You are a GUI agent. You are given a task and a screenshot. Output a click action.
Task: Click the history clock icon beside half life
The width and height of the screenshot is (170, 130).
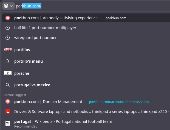pyautogui.click(x=8, y=28)
